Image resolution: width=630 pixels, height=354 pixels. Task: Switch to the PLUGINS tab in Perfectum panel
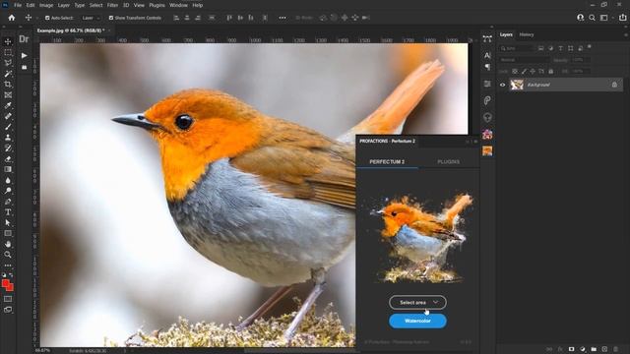(x=449, y=161)
